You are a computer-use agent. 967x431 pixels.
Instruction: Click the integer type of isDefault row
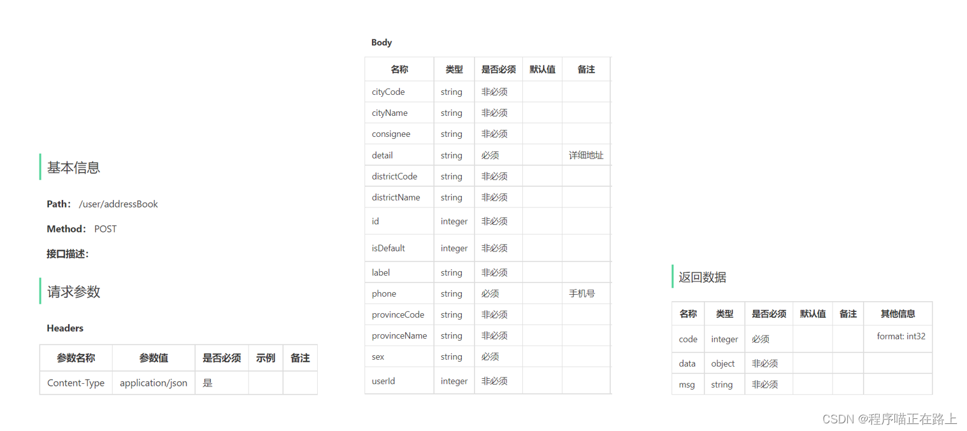[x=454, y=248]
